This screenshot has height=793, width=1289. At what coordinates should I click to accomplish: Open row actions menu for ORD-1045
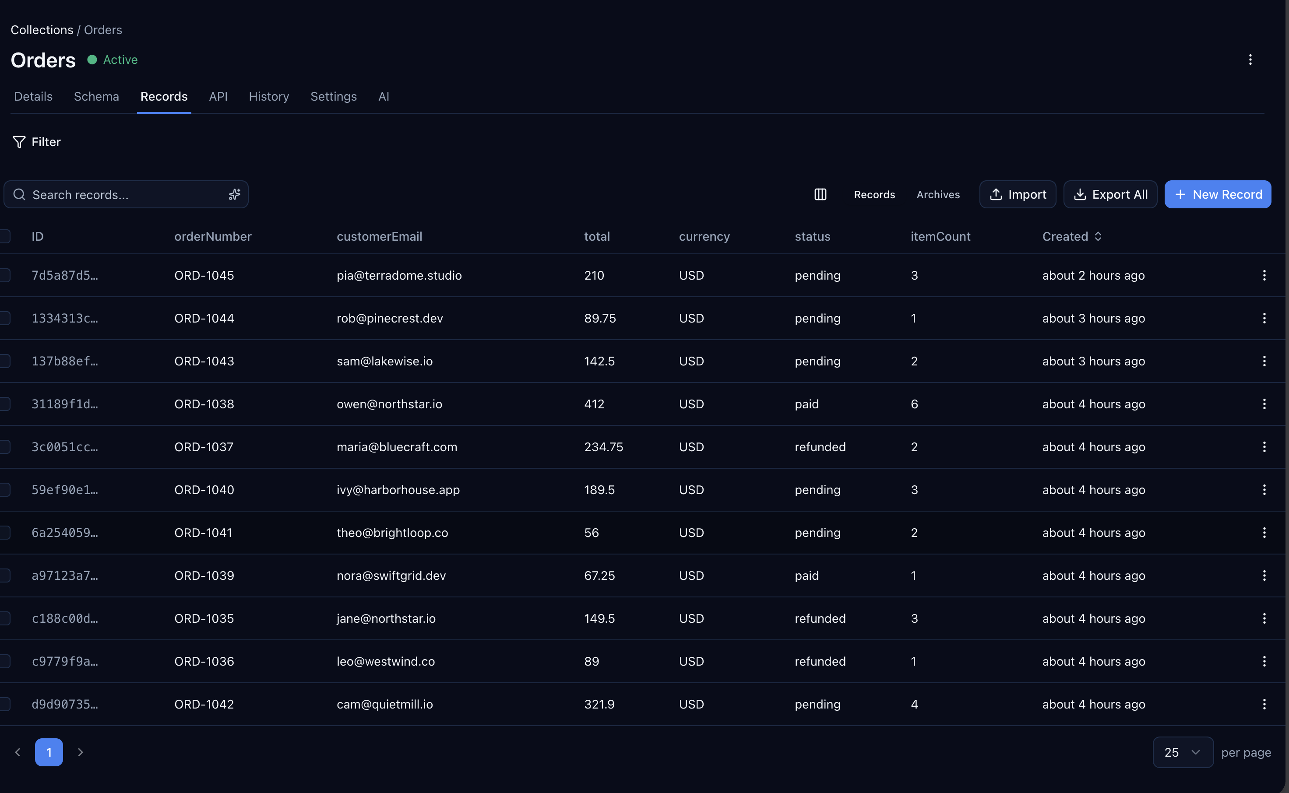pos(1264,275)
